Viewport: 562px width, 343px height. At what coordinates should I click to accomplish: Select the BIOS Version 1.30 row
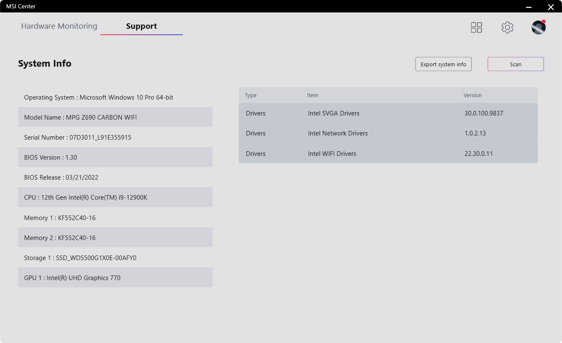pos(115,157)
